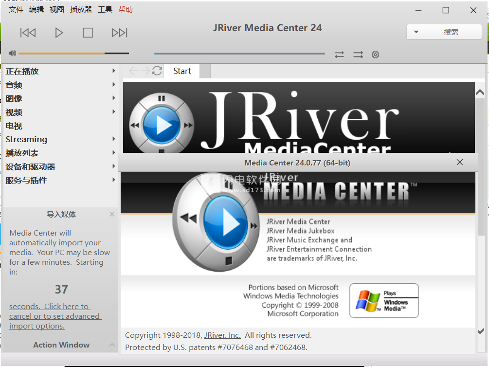Viewport: 489px width, 367px height.
Task: Stop playback with the square button
Action: [x=88, y=33]
